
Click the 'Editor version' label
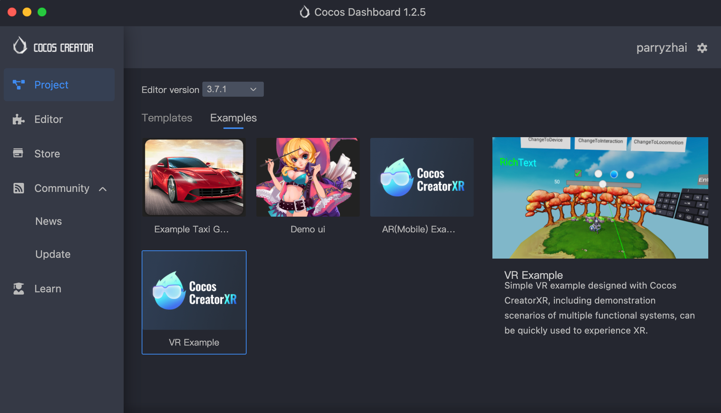[170, 90]
